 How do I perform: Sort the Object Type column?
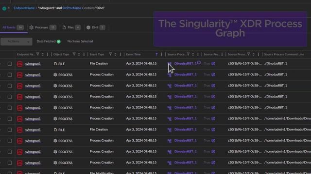[x=79, y=54]
